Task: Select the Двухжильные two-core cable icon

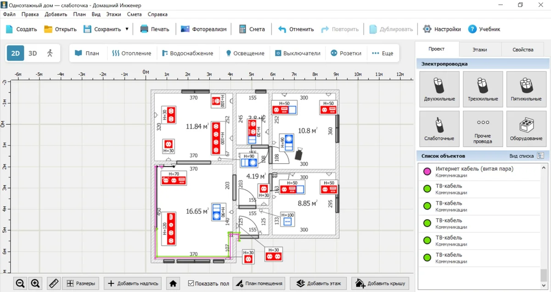Action: 439,89
